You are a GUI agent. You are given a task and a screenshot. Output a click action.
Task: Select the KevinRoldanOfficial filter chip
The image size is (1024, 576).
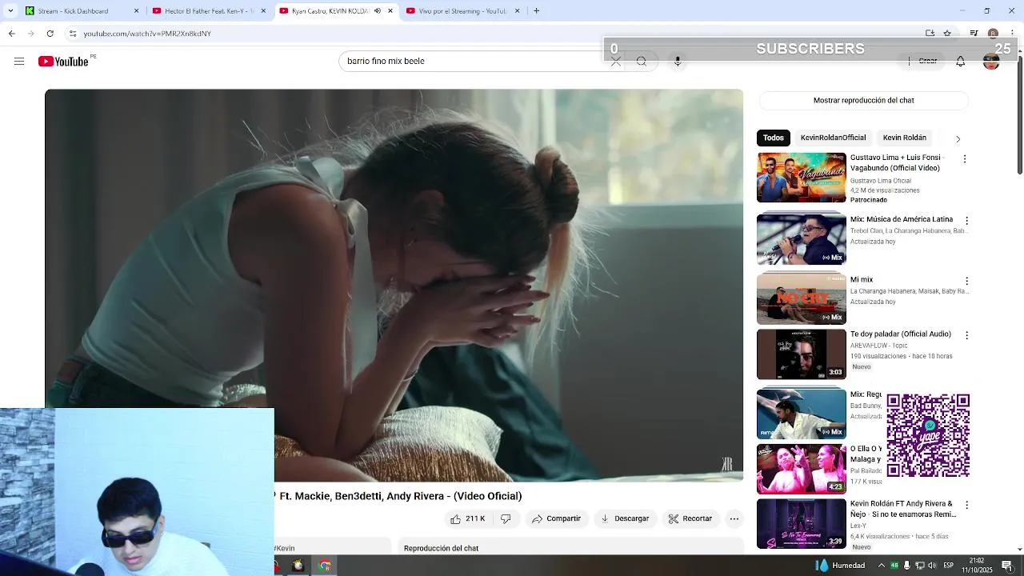tap(833, 138)
